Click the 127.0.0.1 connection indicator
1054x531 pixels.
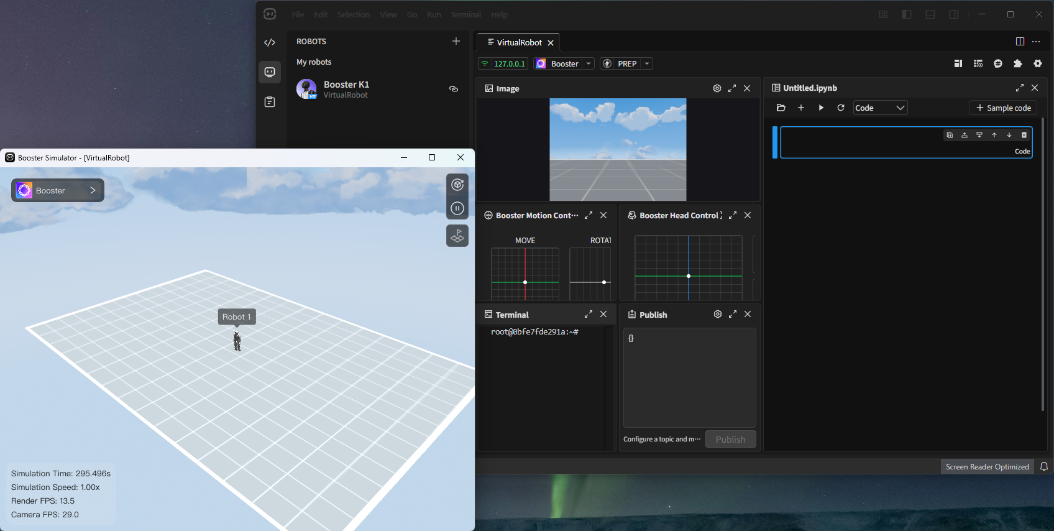coord(503,63)
